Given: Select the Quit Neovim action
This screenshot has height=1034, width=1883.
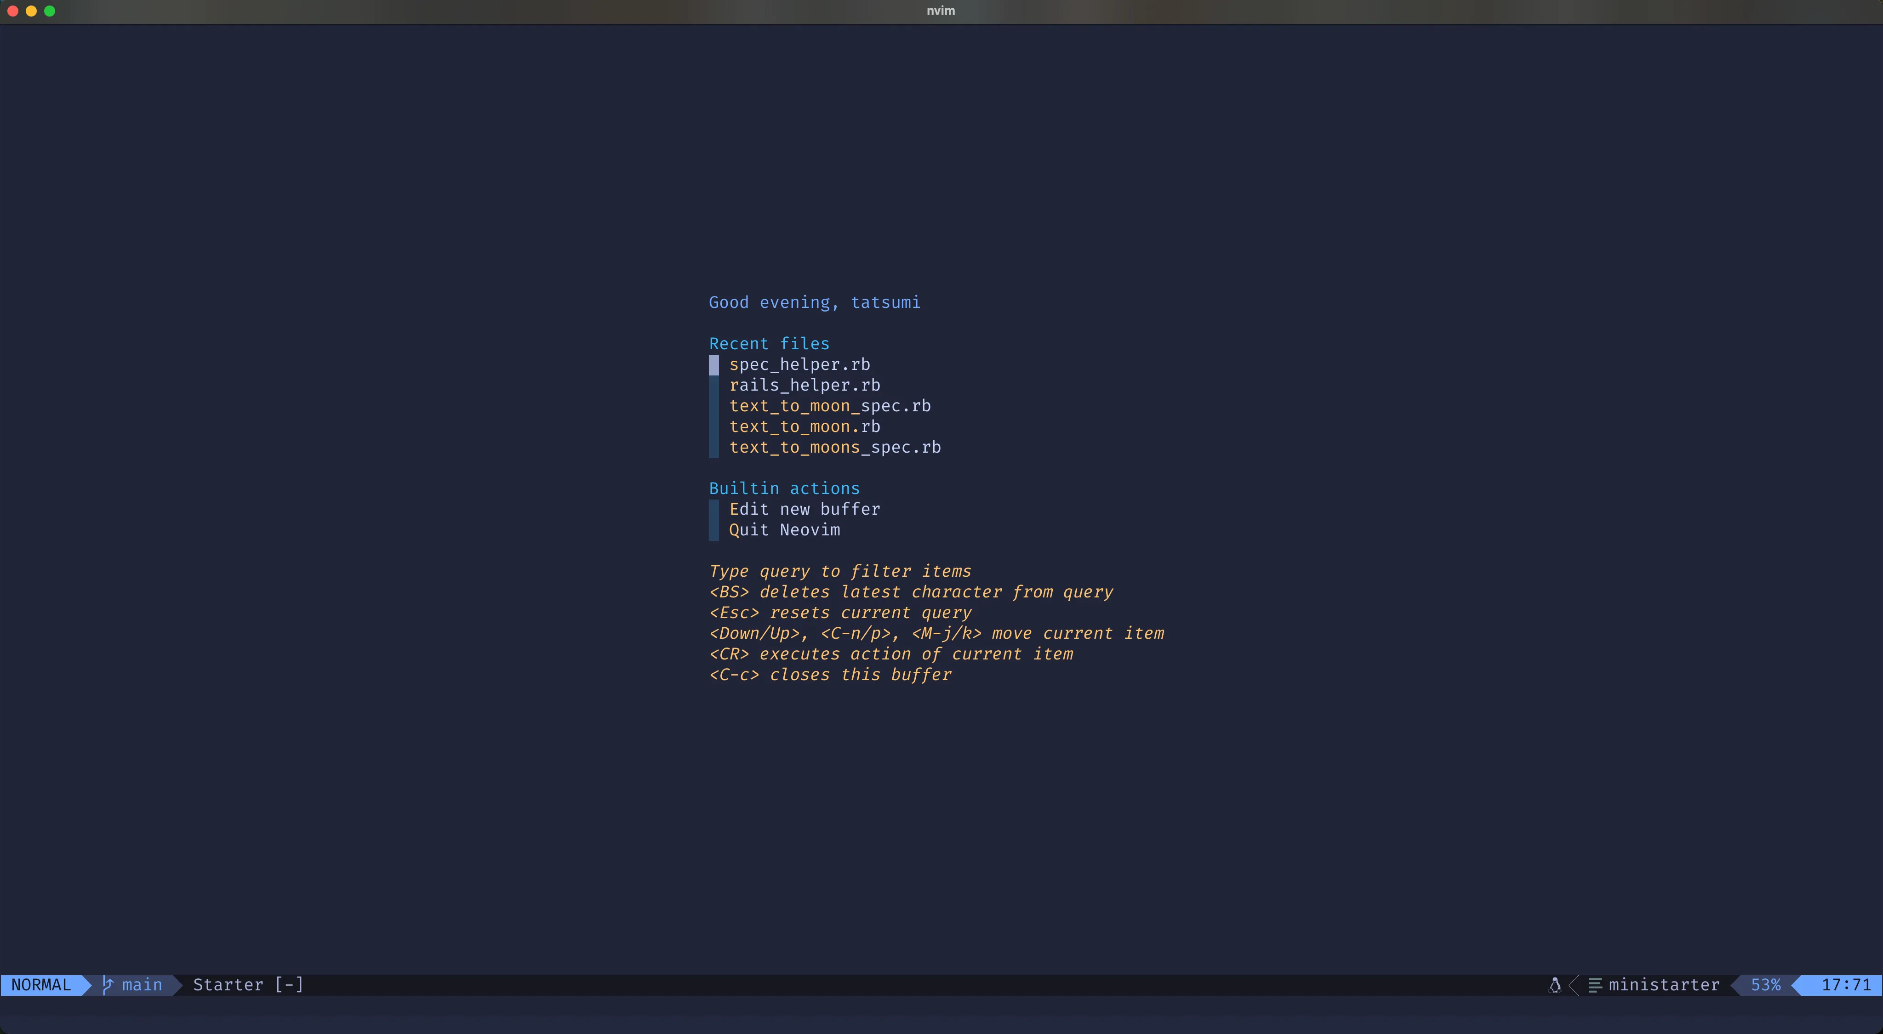Looking at the screenshot, I should [x=784, y=530].
